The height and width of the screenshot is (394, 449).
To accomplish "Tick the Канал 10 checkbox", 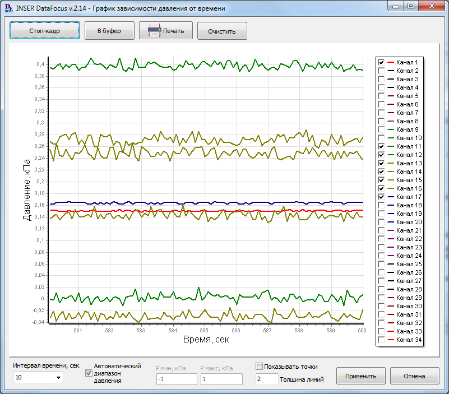I will pos(381,138).
